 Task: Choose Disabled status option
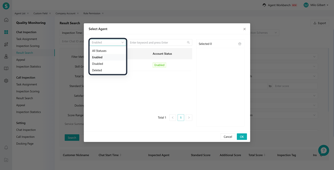(x=108, y=64)
